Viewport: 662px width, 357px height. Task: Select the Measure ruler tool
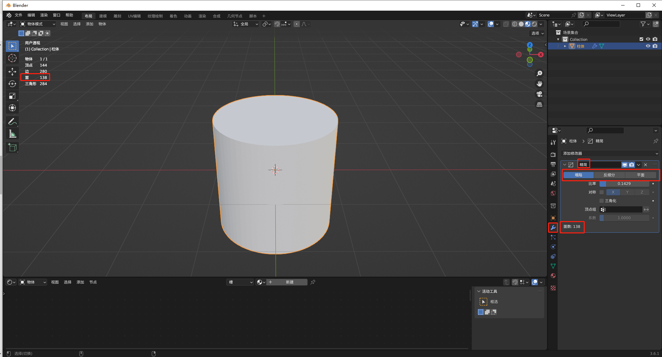tap(12, 134)
